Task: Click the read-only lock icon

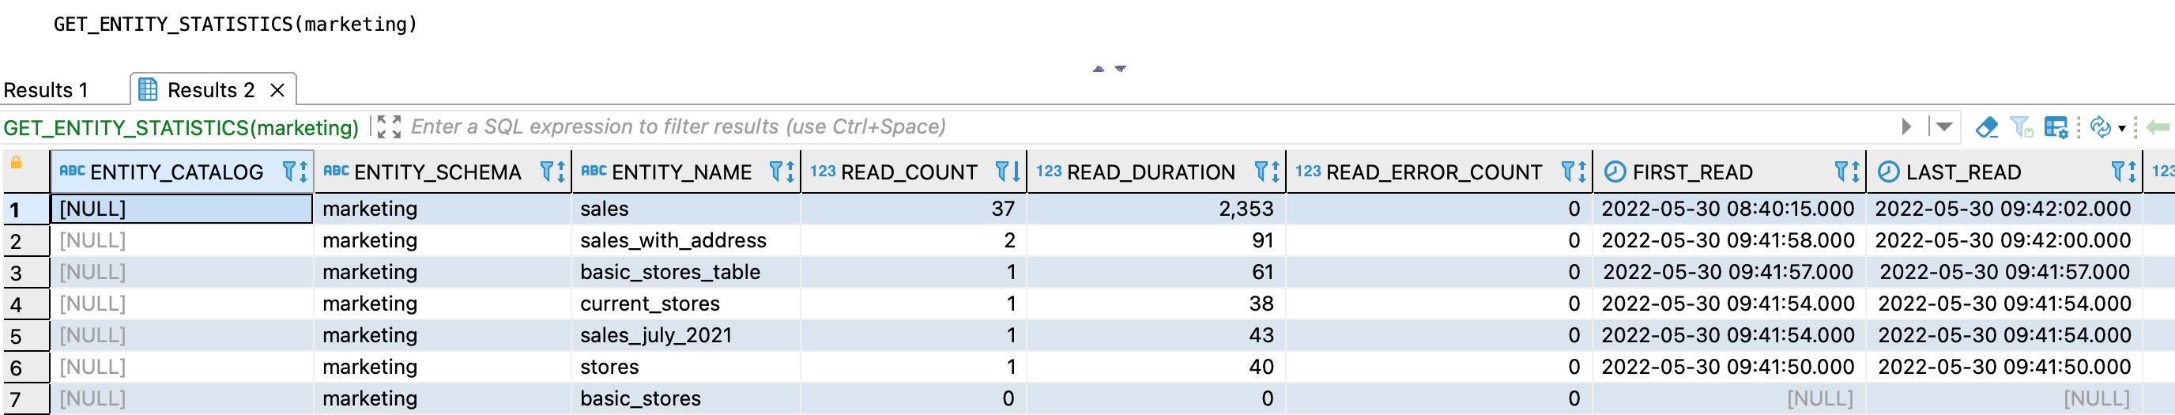Action: tap(16, 163)
